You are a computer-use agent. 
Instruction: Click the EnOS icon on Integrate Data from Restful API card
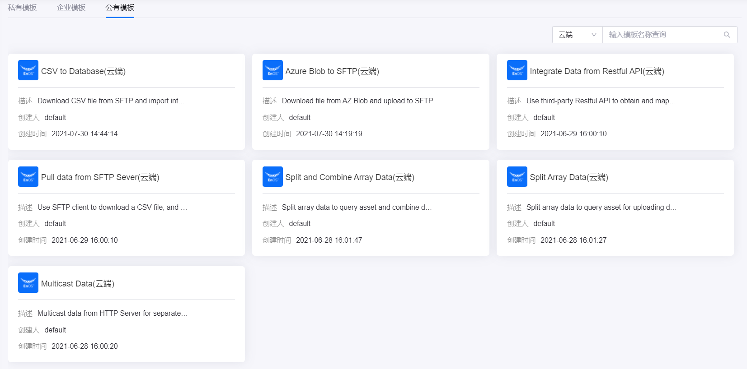517,70
